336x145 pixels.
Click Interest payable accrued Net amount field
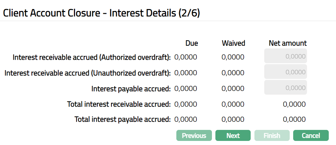(x=286, y=88)
